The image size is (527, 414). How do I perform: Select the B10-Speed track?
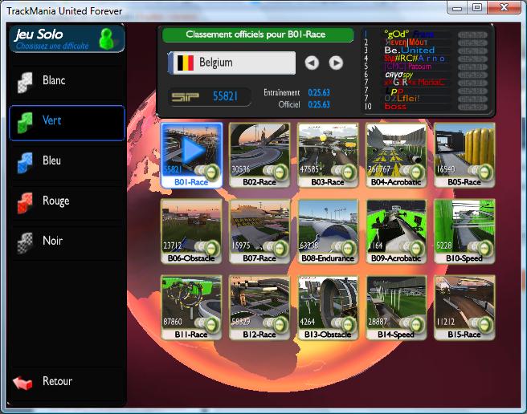click(x=464, y=227)
